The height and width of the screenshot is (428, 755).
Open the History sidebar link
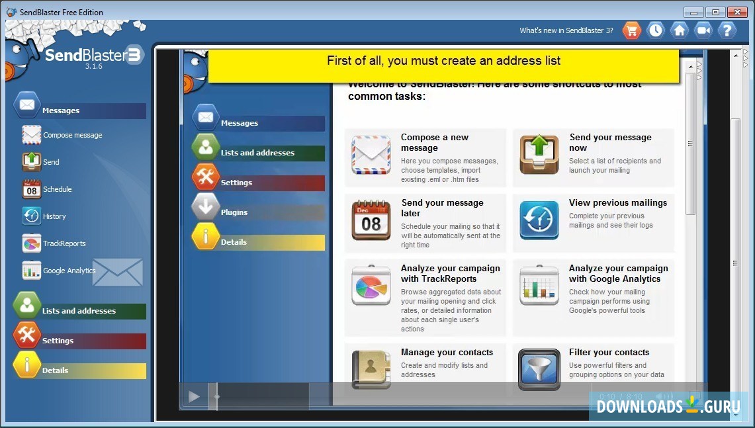coord(54,216)
